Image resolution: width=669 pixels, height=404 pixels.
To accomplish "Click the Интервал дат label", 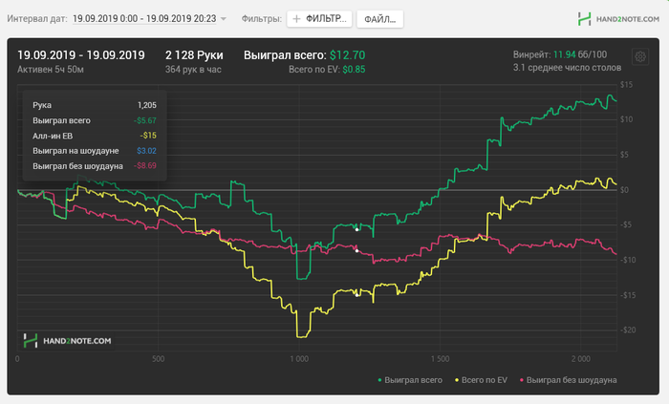I will tap(37, 19).
